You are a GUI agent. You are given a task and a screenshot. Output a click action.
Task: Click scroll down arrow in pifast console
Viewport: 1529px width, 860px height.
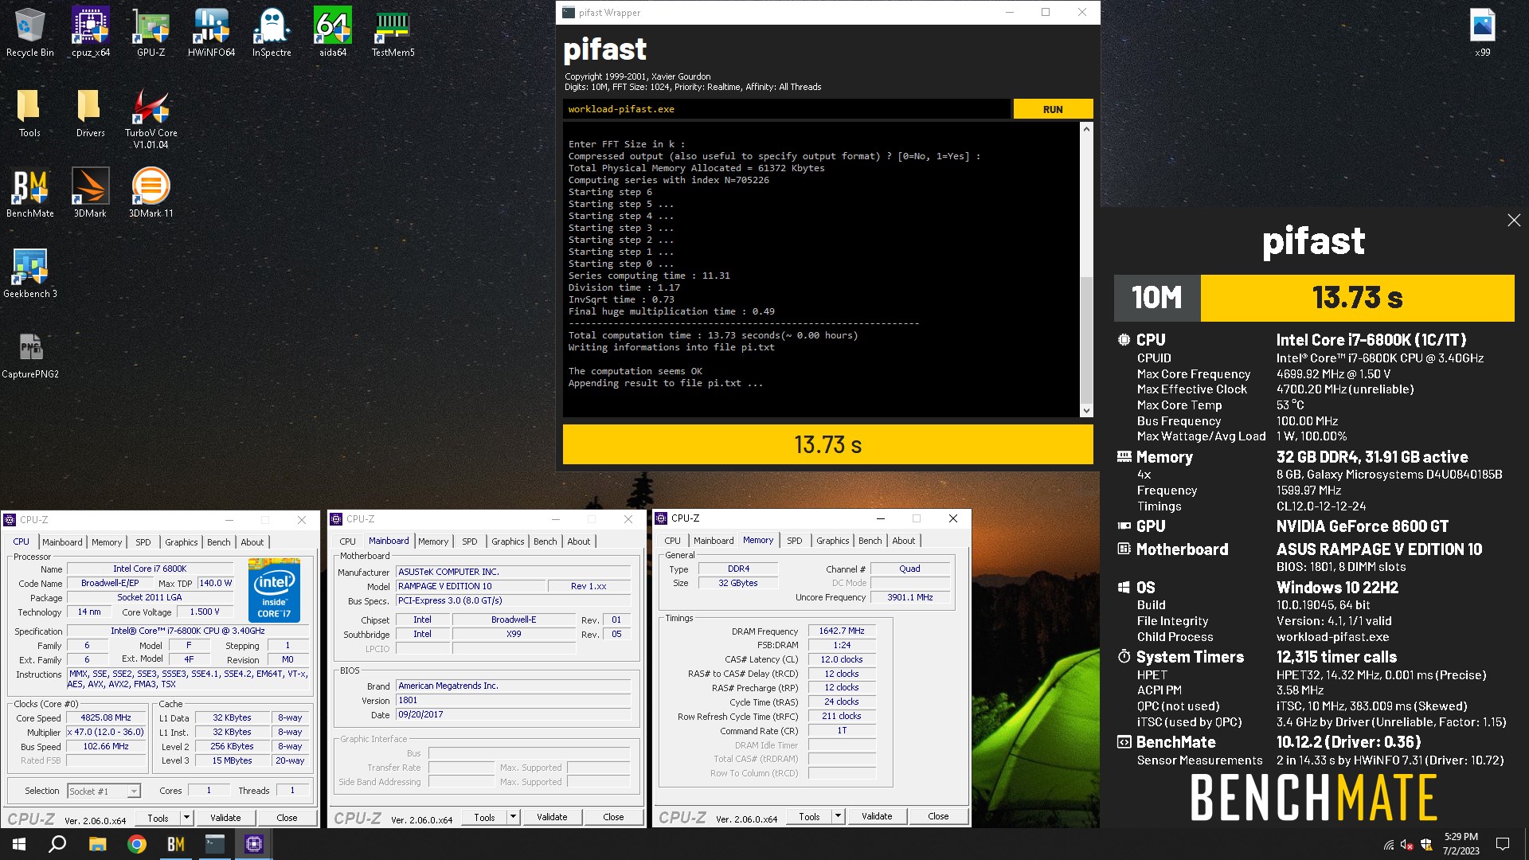(1086, 411)
